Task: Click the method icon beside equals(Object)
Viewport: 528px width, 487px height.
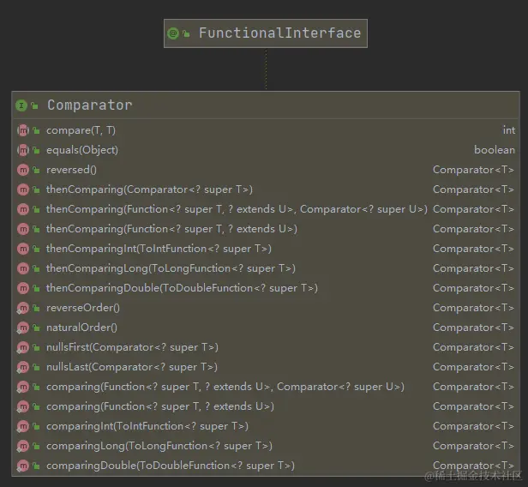Action: (22, 150)
